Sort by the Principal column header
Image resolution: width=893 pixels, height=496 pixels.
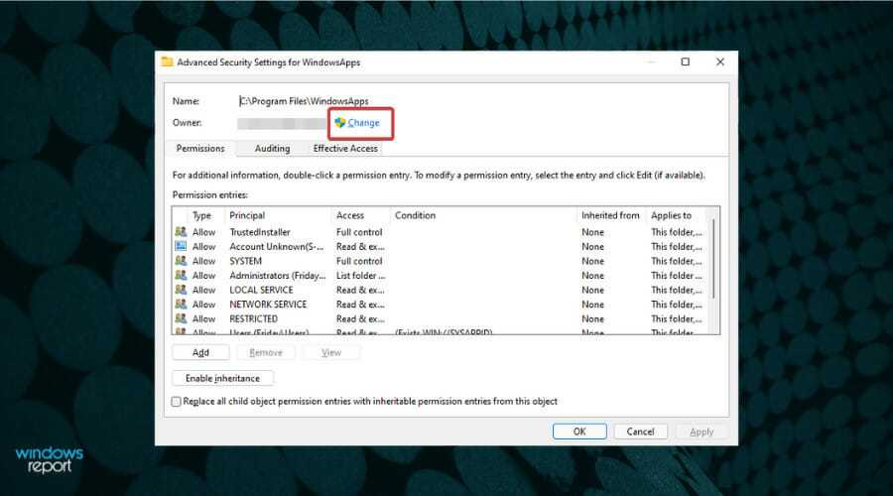[278, 215]
